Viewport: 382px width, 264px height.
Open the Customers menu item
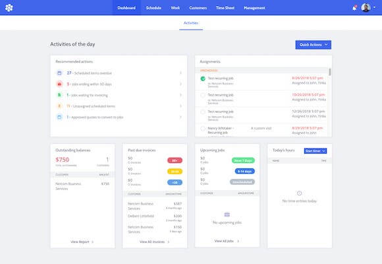pyautogui.click(x=198, y=8)
